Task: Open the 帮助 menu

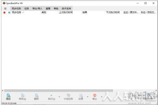Action: point(56,9)
